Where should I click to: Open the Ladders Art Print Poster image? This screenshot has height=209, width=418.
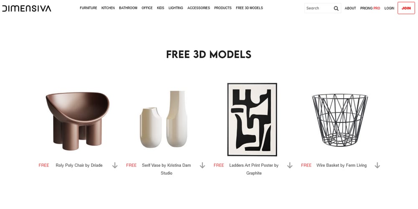tap(252, 120)
